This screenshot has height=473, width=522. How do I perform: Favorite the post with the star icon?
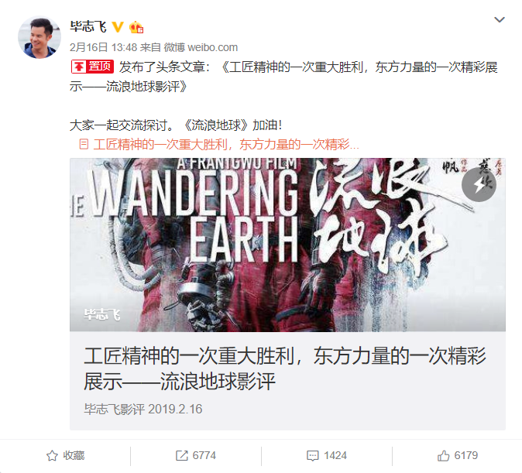52,456
